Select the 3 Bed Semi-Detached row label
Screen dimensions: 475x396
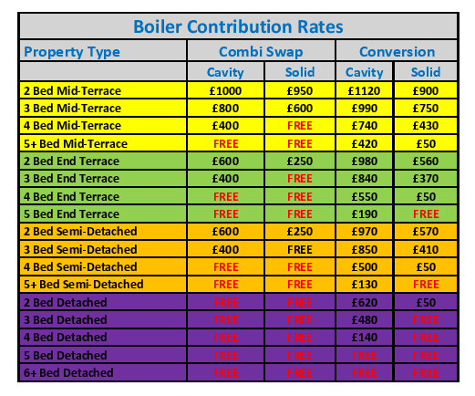coord(103,249)
